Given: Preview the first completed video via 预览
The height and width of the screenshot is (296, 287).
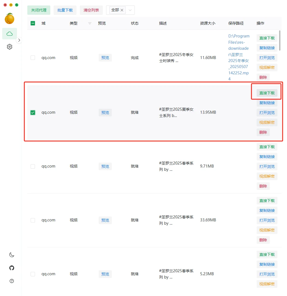Looking at the screenshot, I should tap(105, 58).
